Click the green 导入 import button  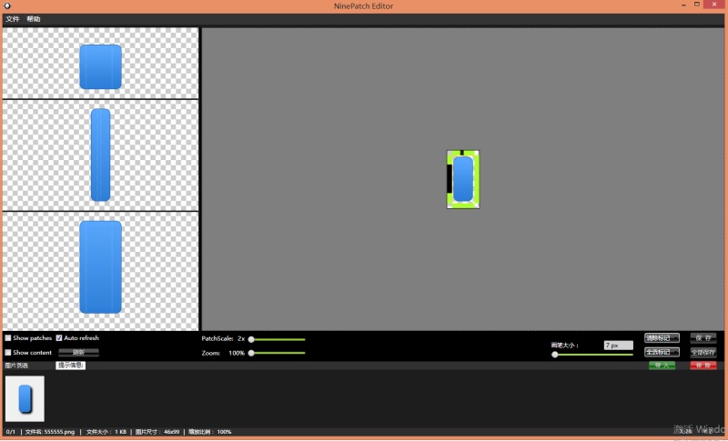coord(662,366)
